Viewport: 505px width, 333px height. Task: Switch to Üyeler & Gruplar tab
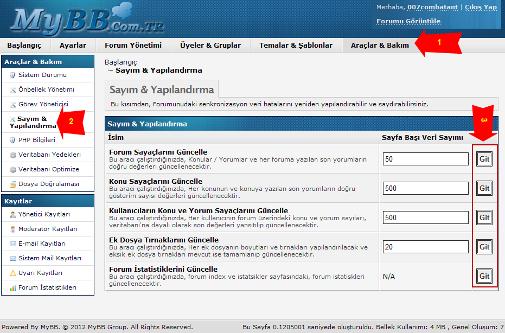[210, 46]
